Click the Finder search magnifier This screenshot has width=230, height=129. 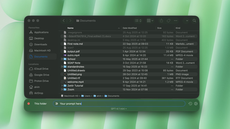[194, 21]
